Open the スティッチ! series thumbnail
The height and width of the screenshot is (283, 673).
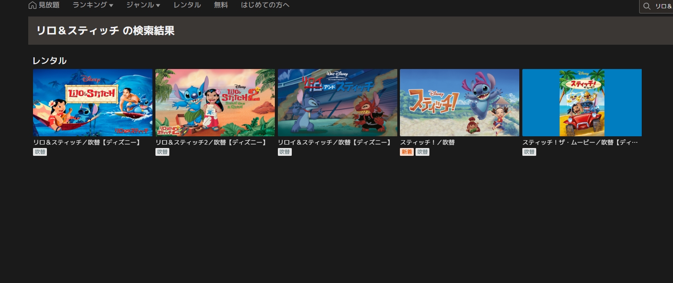(x=459, y=102)
